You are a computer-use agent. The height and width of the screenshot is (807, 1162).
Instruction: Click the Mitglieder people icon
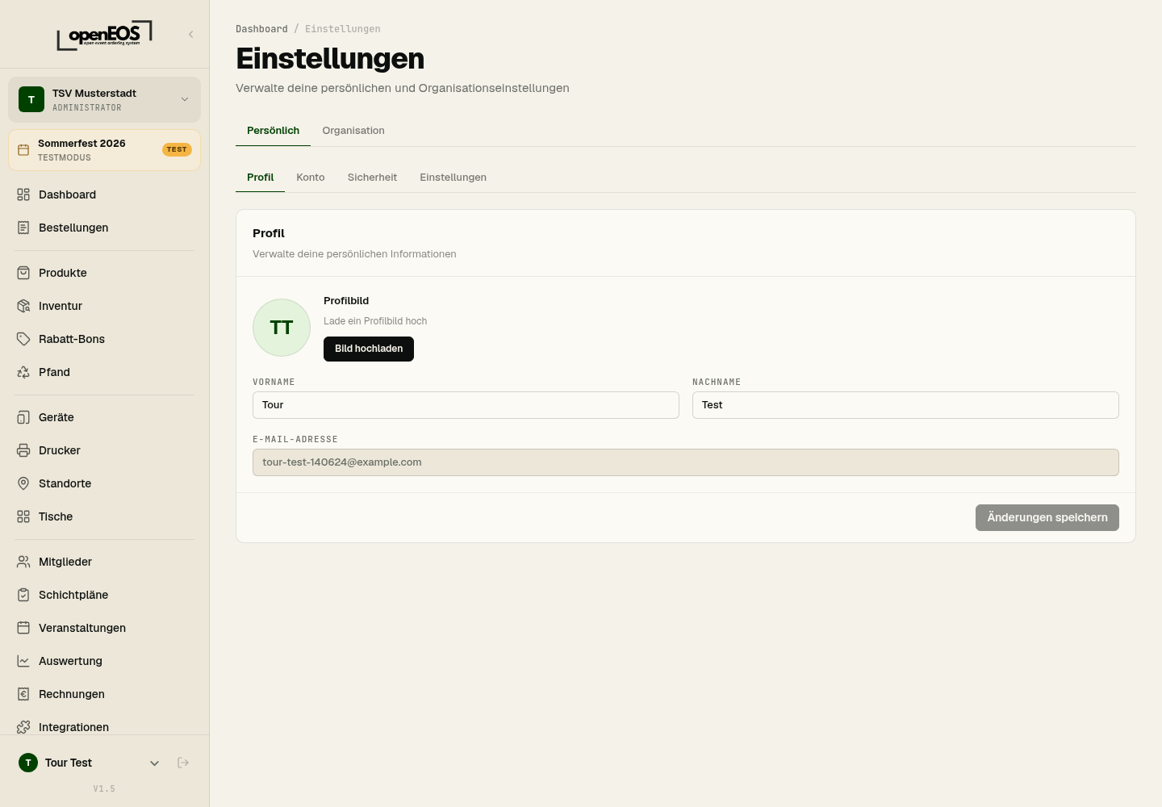tap(23, 562)
